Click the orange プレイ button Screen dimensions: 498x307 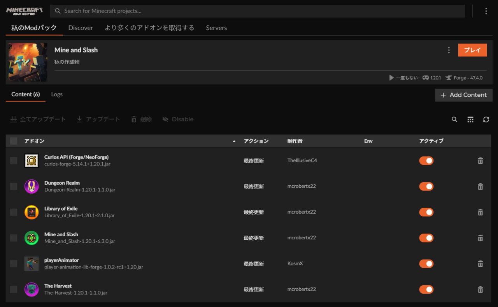click(x=472, y=50)
